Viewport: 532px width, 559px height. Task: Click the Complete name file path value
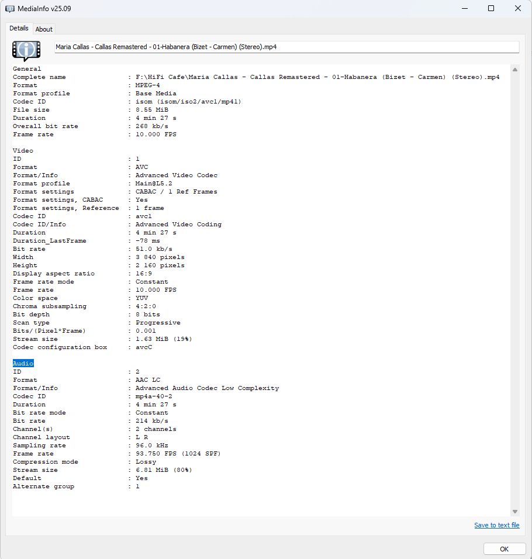pos(317,77)
